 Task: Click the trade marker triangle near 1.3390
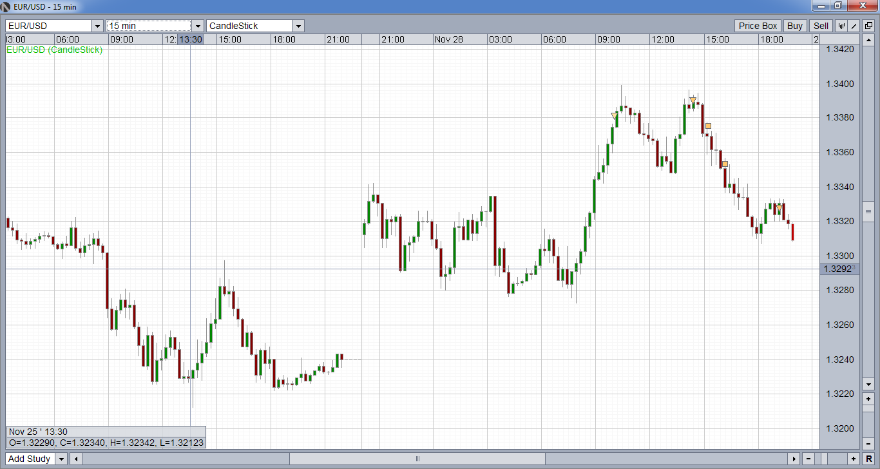[x=693, y=100]
